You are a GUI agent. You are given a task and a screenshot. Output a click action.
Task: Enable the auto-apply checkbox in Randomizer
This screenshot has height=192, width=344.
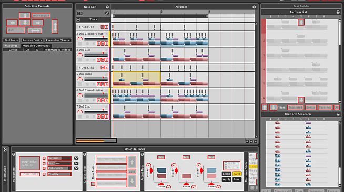click(30, 174)
